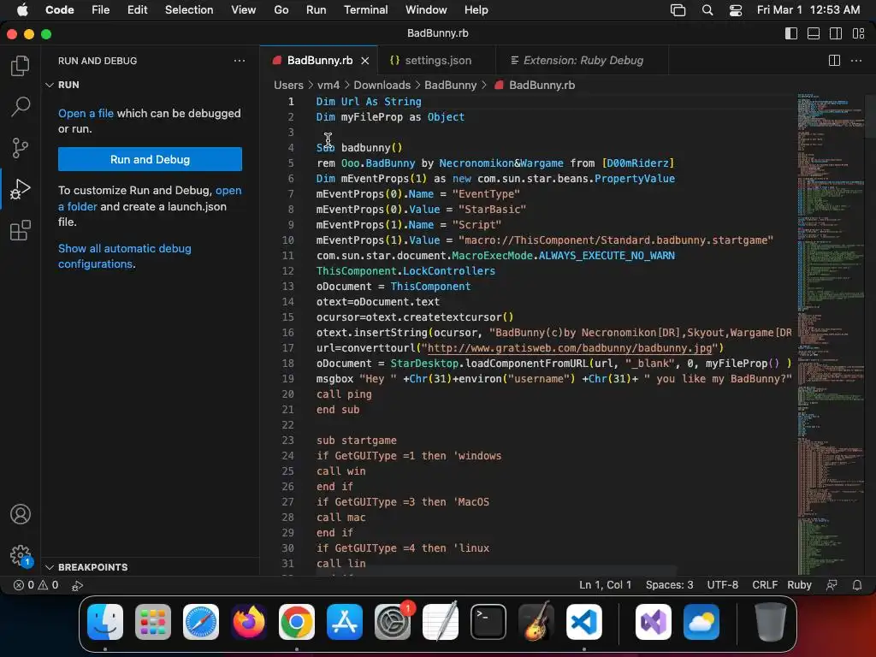Click line number 12 in the gutter

click(x=287, y=271)
